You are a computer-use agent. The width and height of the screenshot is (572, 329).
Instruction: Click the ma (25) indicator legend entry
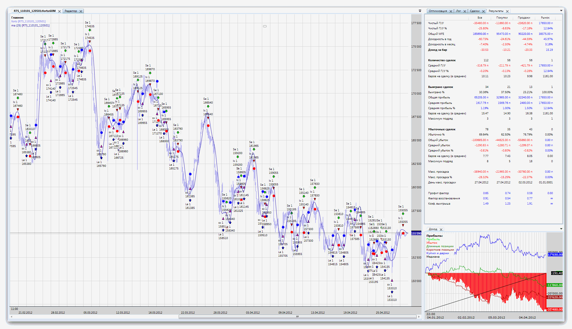pyautogui.click(x=30, y=26)
